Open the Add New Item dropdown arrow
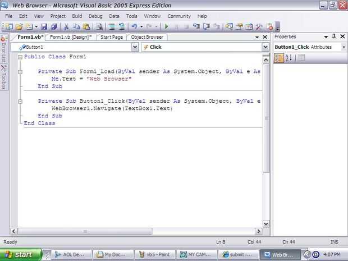This screenshot has height=261, width=348. [36, 27]
